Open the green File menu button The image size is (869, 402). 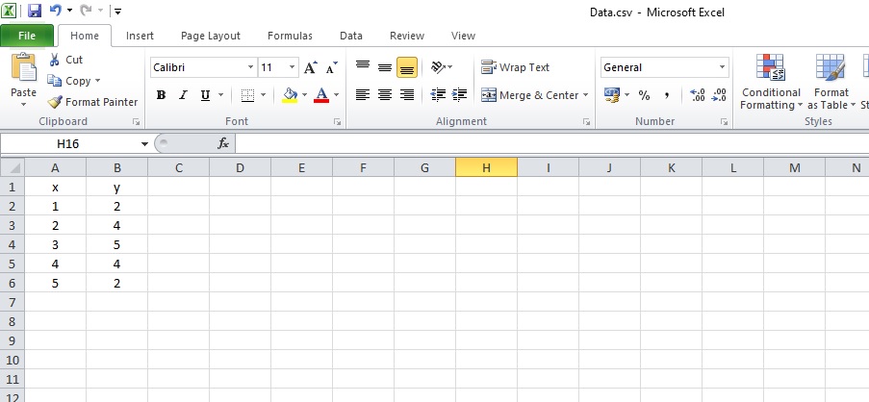click(27, 36)
